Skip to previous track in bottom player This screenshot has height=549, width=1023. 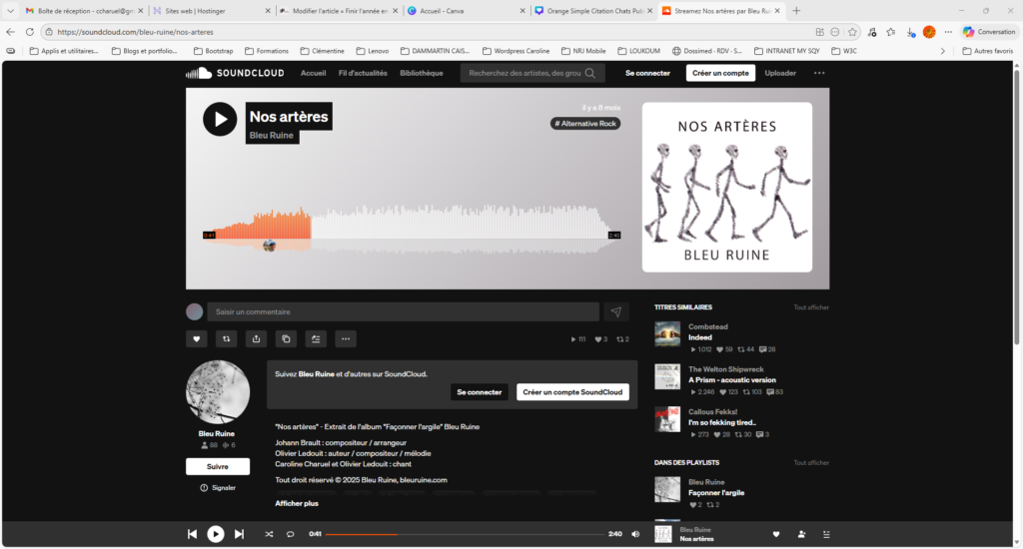(193, 534)
